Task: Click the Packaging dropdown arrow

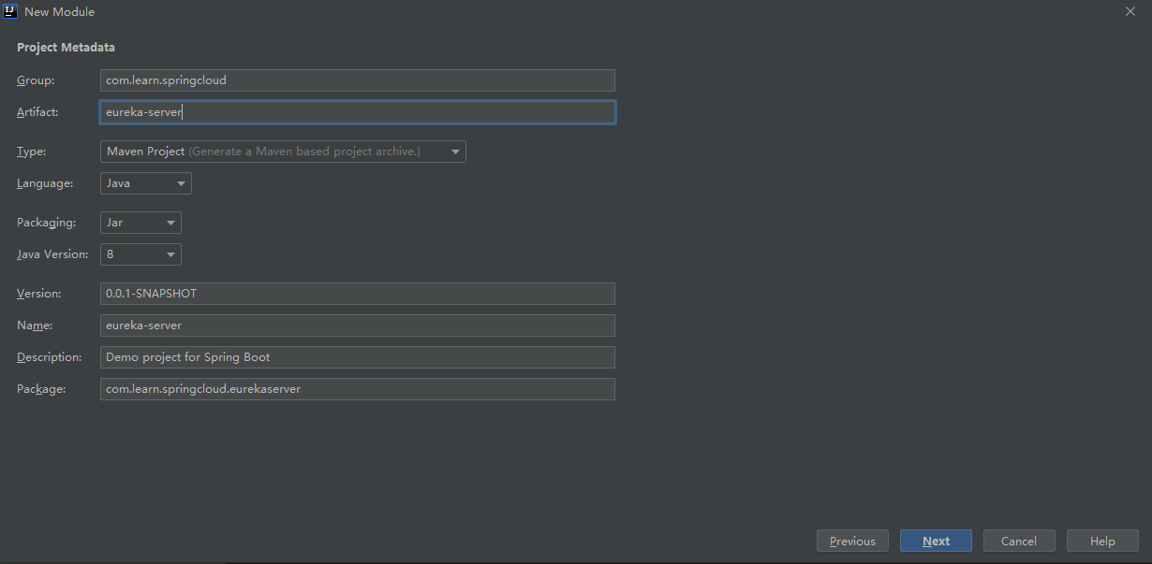Action: pyautogui.click(x=170, y=223)
